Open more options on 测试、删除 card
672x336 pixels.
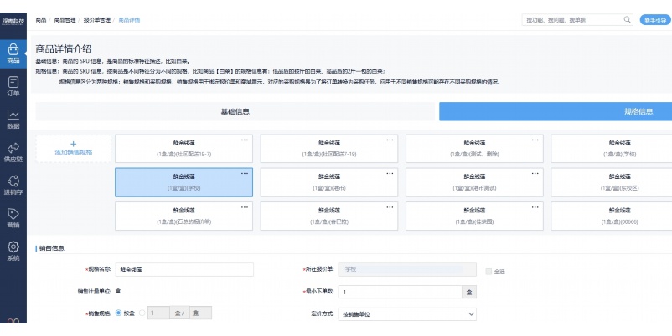pyautogui.click(x=535, y=140)
